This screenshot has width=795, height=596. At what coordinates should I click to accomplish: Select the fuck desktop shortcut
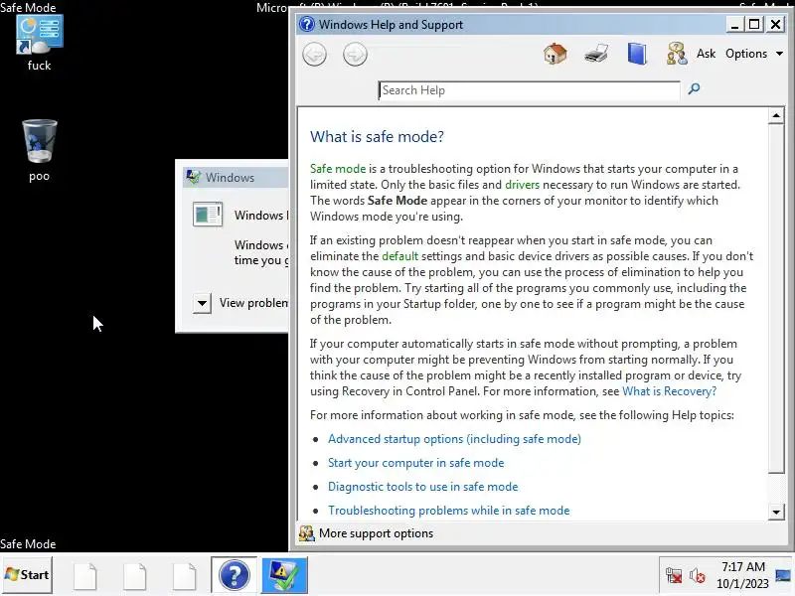tap(39, 43)
